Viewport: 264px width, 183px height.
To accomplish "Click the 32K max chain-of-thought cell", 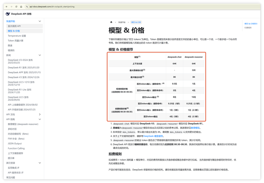I will 194,70.
